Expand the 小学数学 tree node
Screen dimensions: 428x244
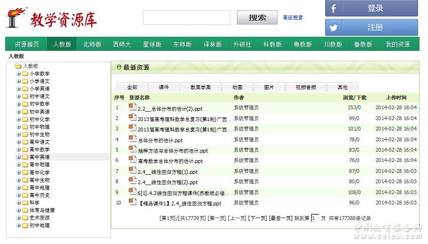pyautogui.click(x=19, y=73)
